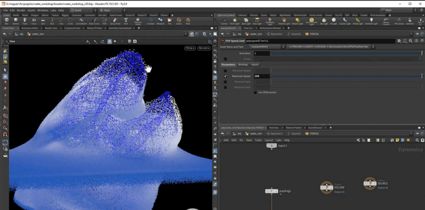Viewport: 425px width, 210px height.
Task: Create a Helix from the shelf
Action: click(188, 21)
